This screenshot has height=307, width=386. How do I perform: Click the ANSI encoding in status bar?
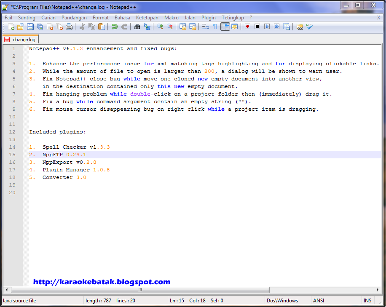319,301
